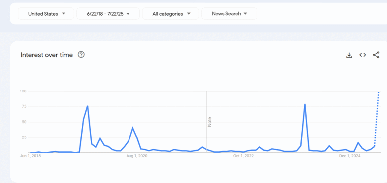
Task: Click the Note marker on the chart
Action: pos(210,122)
